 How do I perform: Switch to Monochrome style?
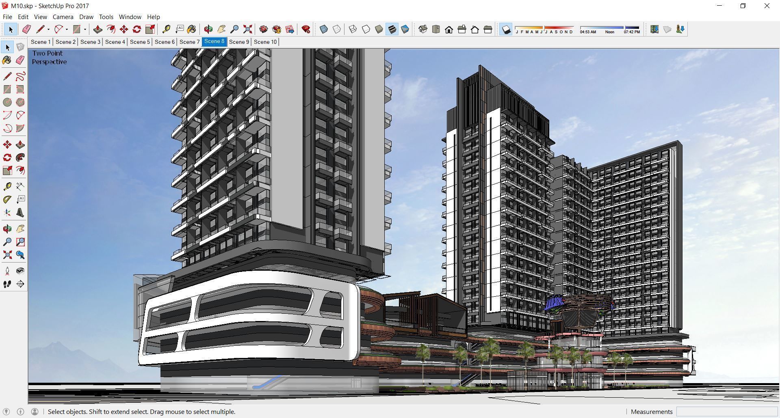405,29
